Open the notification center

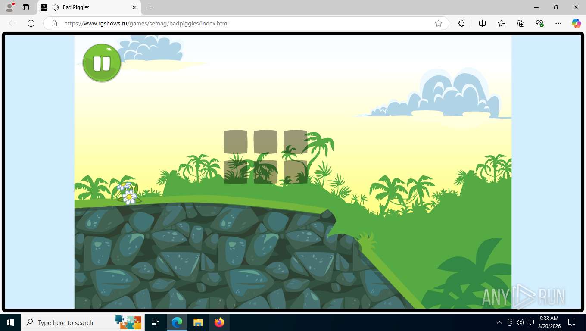[572, 322]
